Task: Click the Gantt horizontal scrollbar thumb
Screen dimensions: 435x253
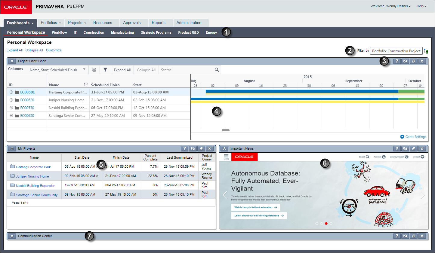Action: [226, 130]
